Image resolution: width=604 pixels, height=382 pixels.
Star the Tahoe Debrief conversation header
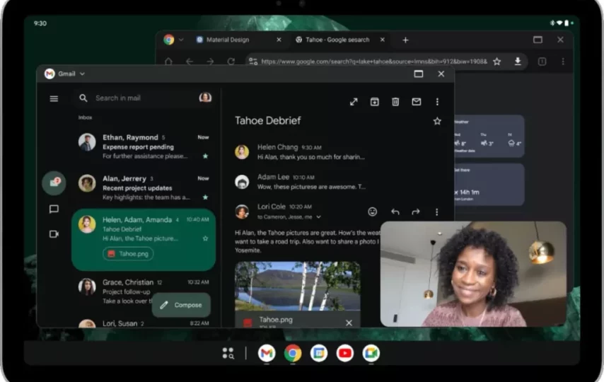(x=437, y=121)
